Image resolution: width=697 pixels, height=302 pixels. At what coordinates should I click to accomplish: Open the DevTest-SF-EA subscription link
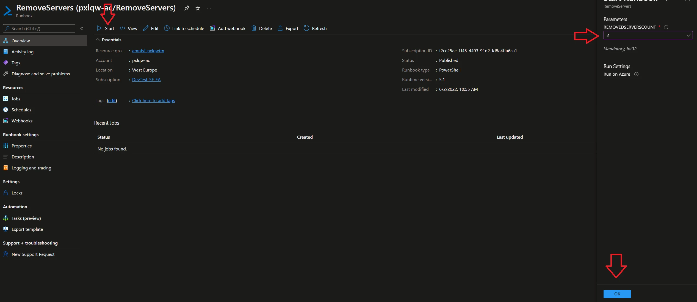click(x=146, y=79)
